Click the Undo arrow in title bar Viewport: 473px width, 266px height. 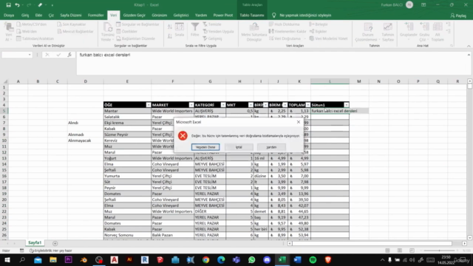click(x=17, y=5)
